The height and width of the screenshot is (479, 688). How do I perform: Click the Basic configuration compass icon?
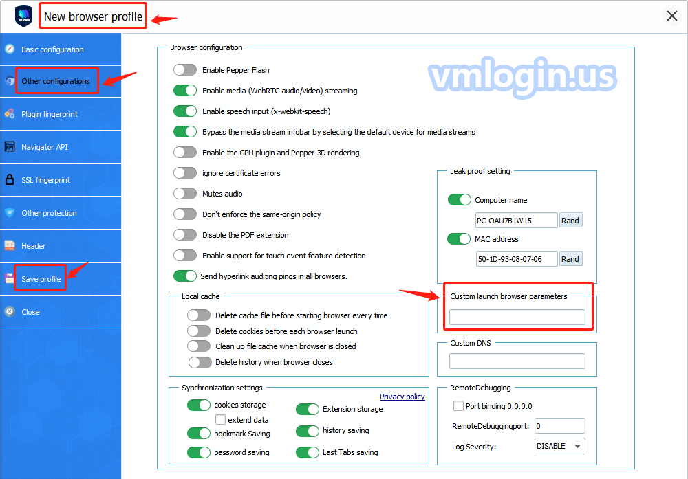pyautogui.click(x=10, y=49)
